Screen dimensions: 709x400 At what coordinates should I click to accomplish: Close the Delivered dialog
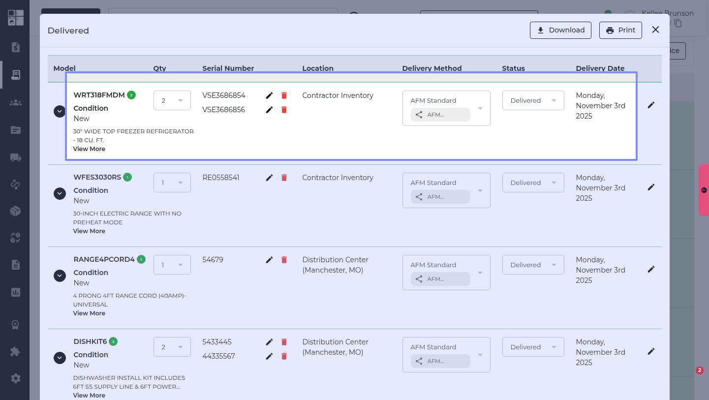click(x=655, y=30)
